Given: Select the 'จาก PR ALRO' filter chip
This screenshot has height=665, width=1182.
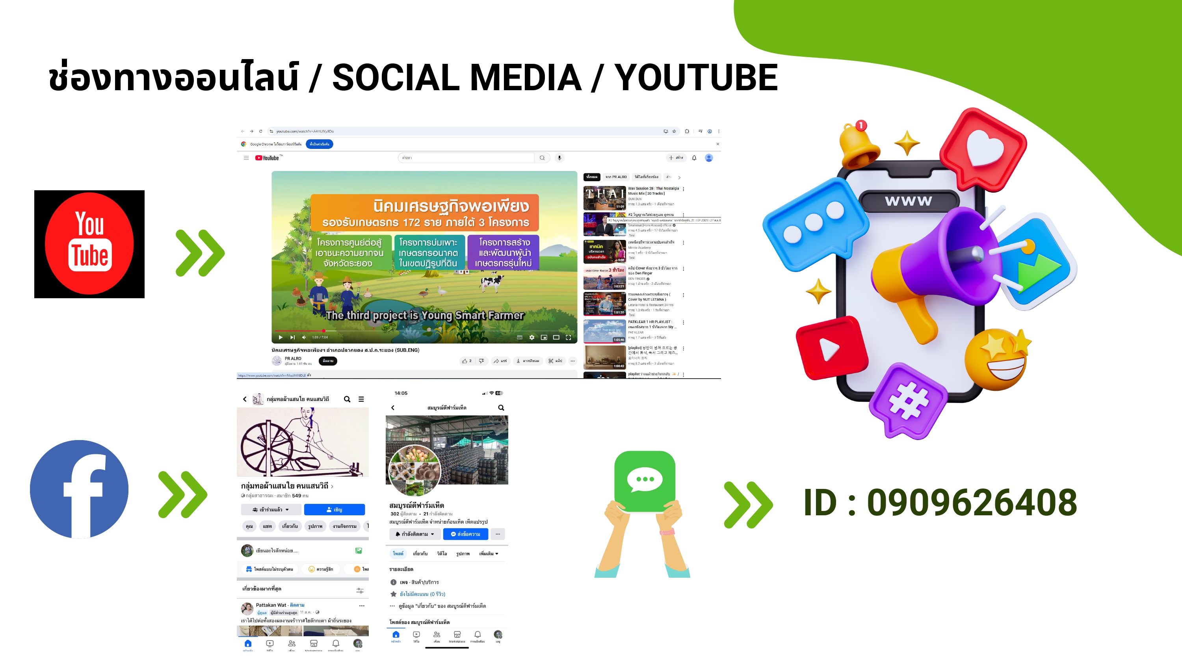Looking at the screenshot, I should (x=615, y=177).
